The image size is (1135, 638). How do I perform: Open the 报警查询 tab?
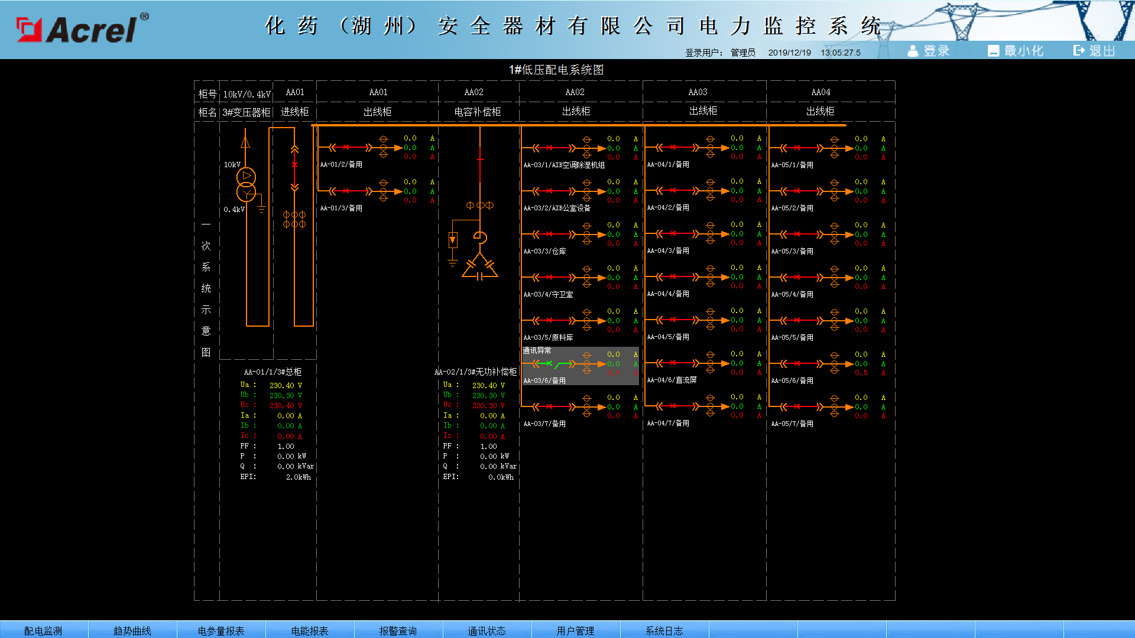tap(398, 630)
